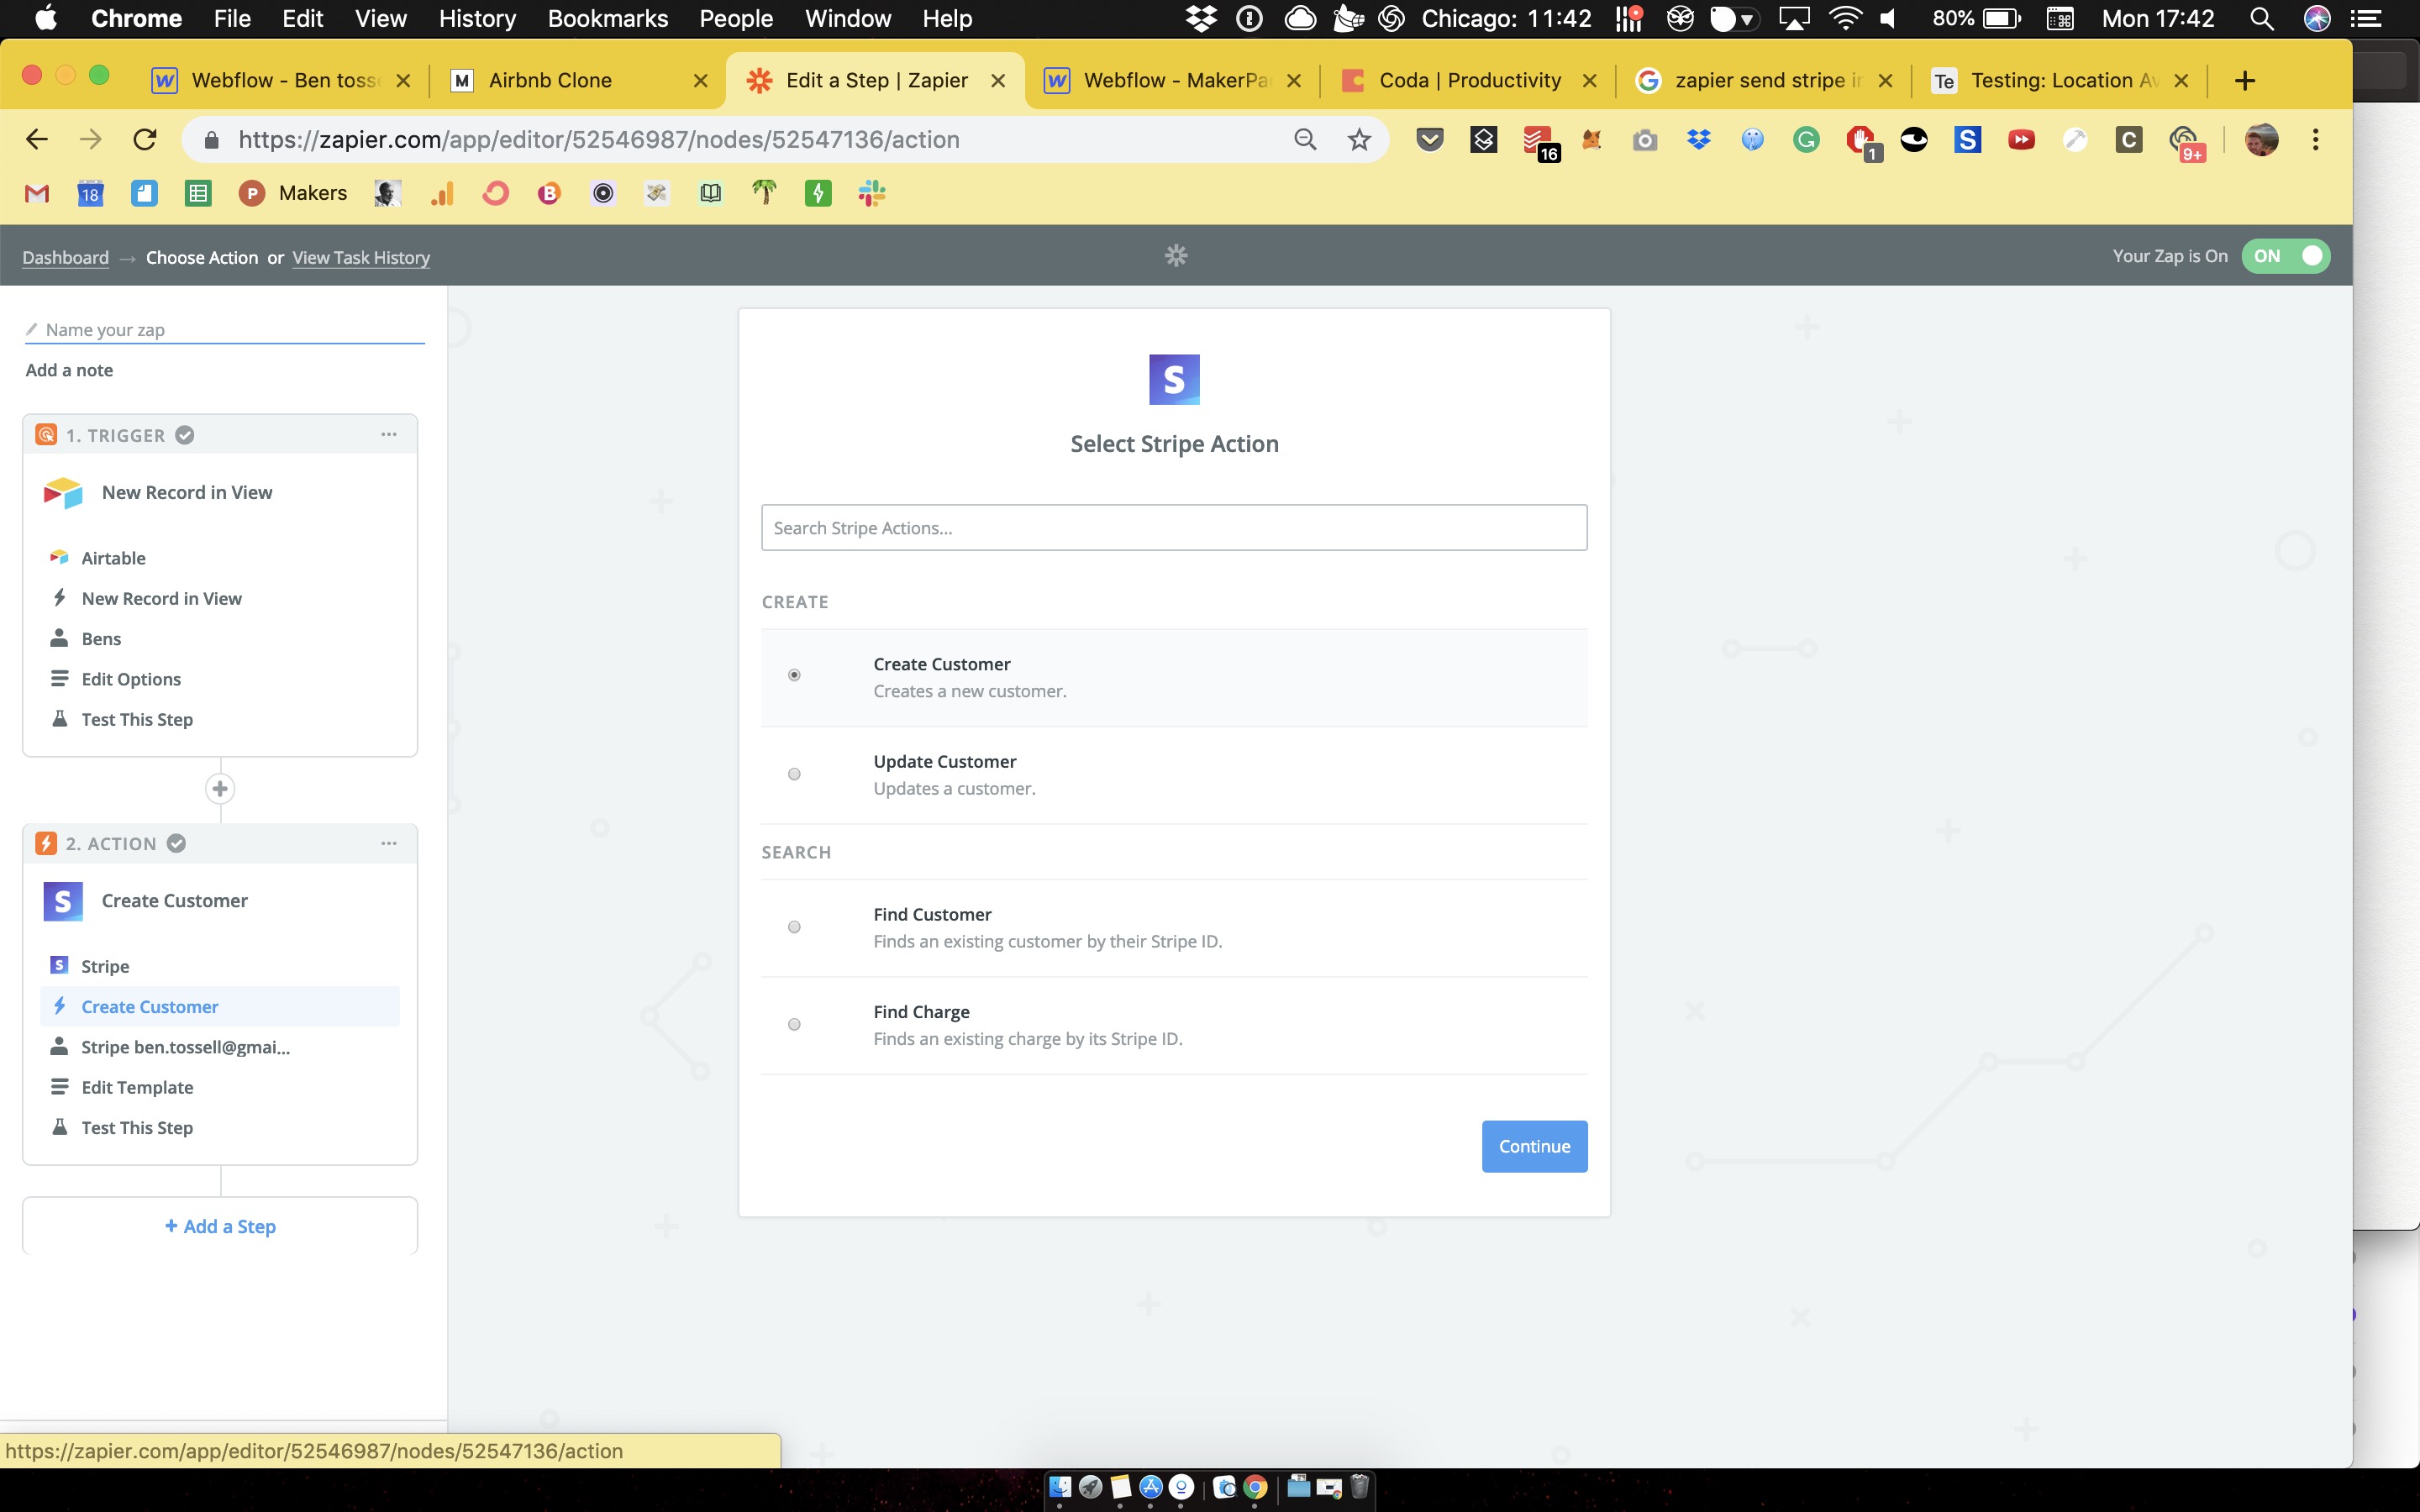Choose the Find Charge radio option
Image resolution: width=2420 pixels, height=1512 pixels.
tap(794, 1024)
